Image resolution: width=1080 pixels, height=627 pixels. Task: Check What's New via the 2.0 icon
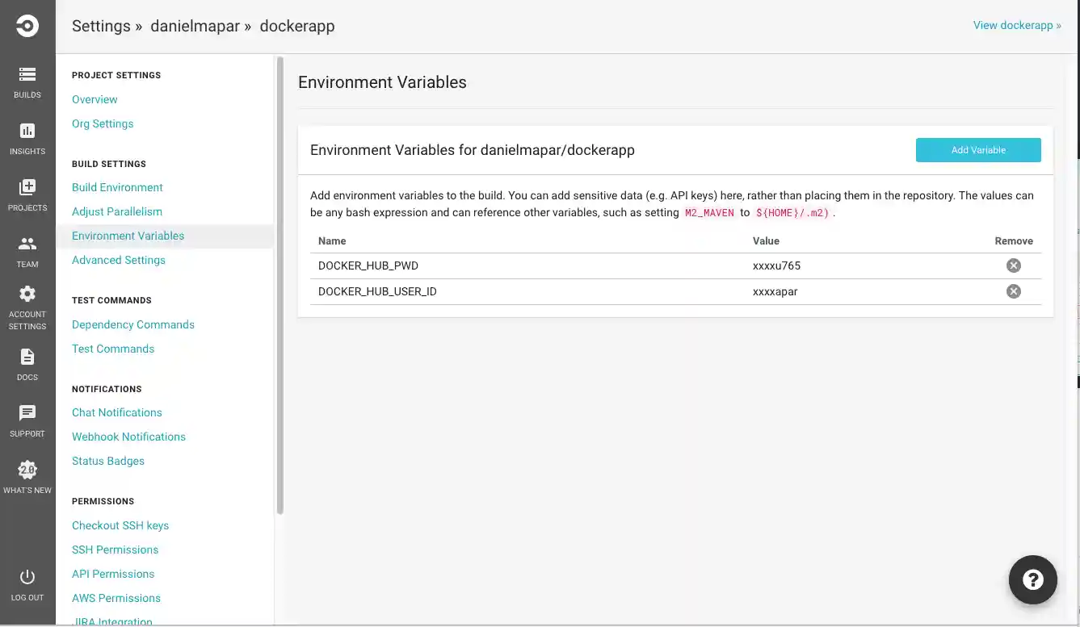(x=27, y=474)
